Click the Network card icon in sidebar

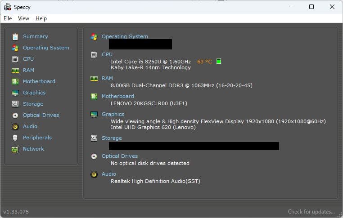pos(15,149)
